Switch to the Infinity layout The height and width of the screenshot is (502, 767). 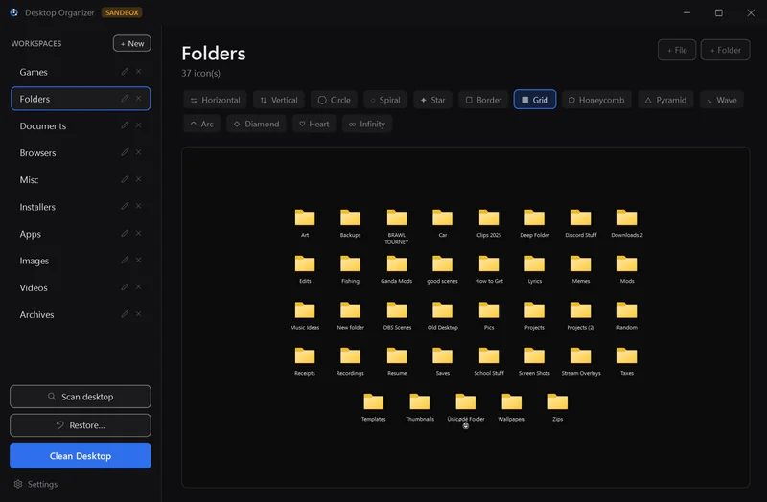(x=367, y=124)
